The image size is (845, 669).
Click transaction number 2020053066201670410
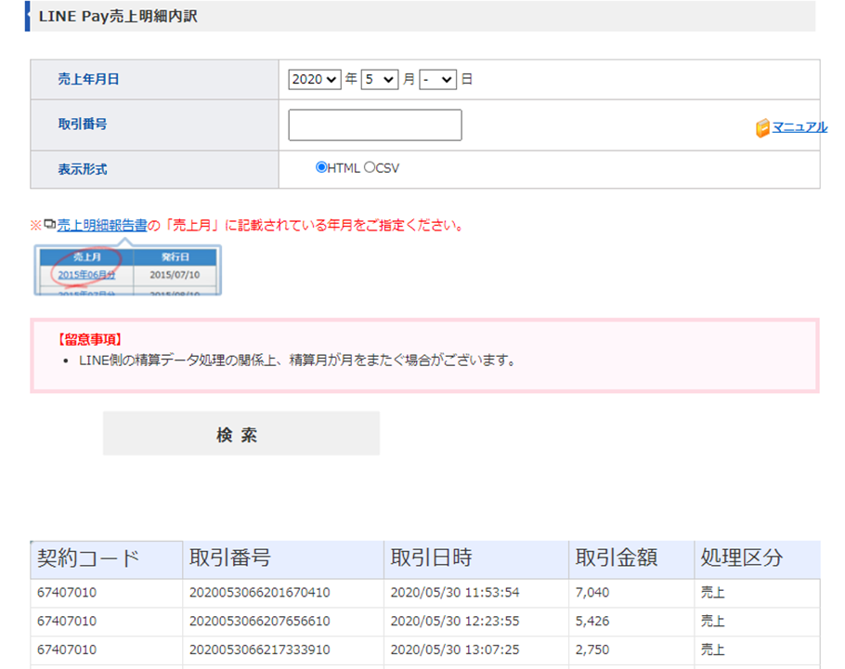pyautogui.click(x=259, y=593)
